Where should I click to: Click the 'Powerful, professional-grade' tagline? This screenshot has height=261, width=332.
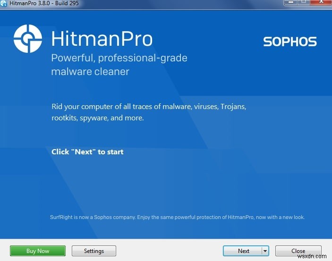coord(119,58)
